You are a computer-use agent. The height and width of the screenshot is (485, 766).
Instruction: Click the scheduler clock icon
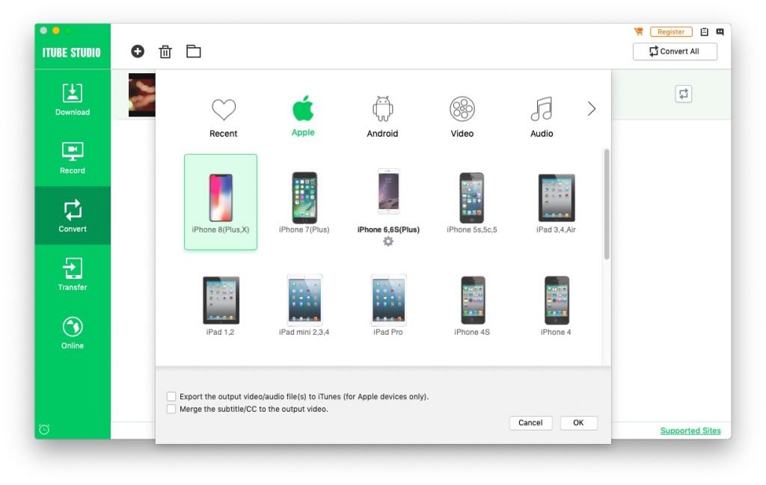(x=44, y=430)
